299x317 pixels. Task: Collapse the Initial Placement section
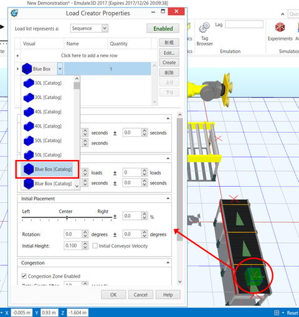(x=168, y=199)
